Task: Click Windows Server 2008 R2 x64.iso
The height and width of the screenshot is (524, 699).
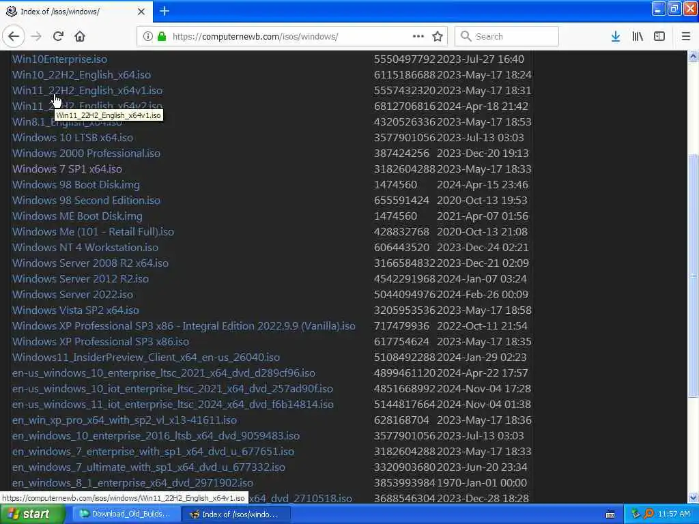Action: click(91, 263)
